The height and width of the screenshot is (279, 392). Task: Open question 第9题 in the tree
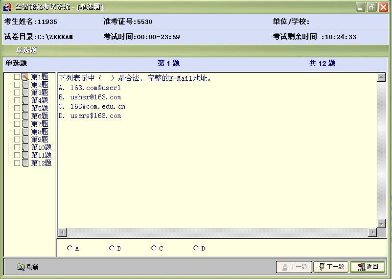(40, 139)
